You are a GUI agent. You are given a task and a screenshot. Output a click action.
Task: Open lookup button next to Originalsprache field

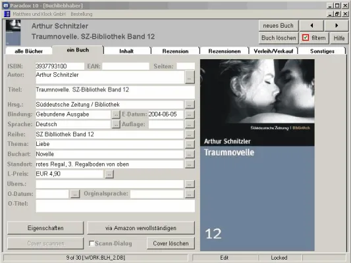click(190, 194)
